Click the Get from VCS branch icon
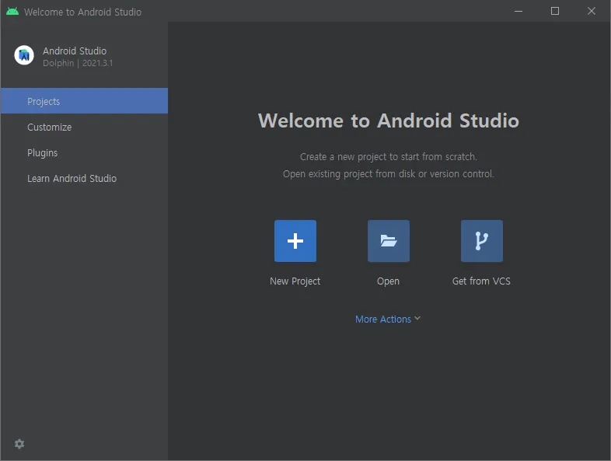 (481, 241)
